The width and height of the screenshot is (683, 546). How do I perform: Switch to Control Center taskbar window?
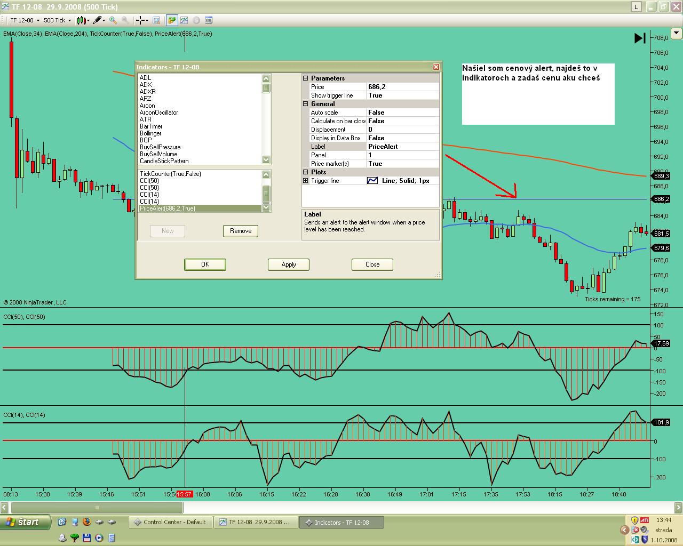point(170,523)
